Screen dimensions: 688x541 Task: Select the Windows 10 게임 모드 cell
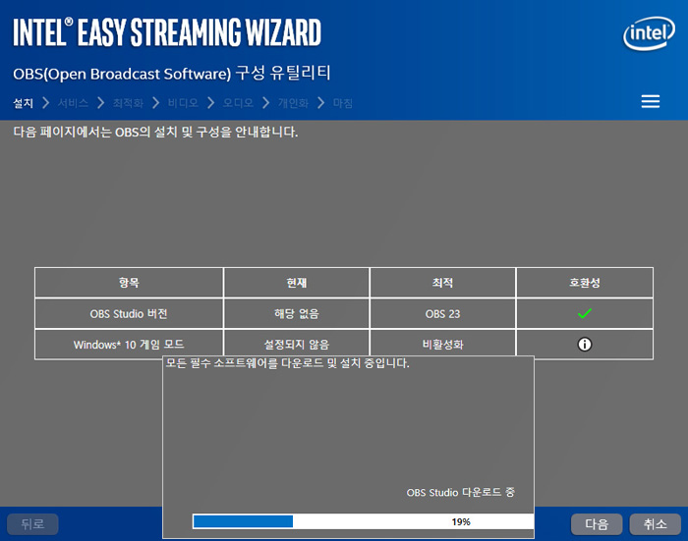(129, 345)
